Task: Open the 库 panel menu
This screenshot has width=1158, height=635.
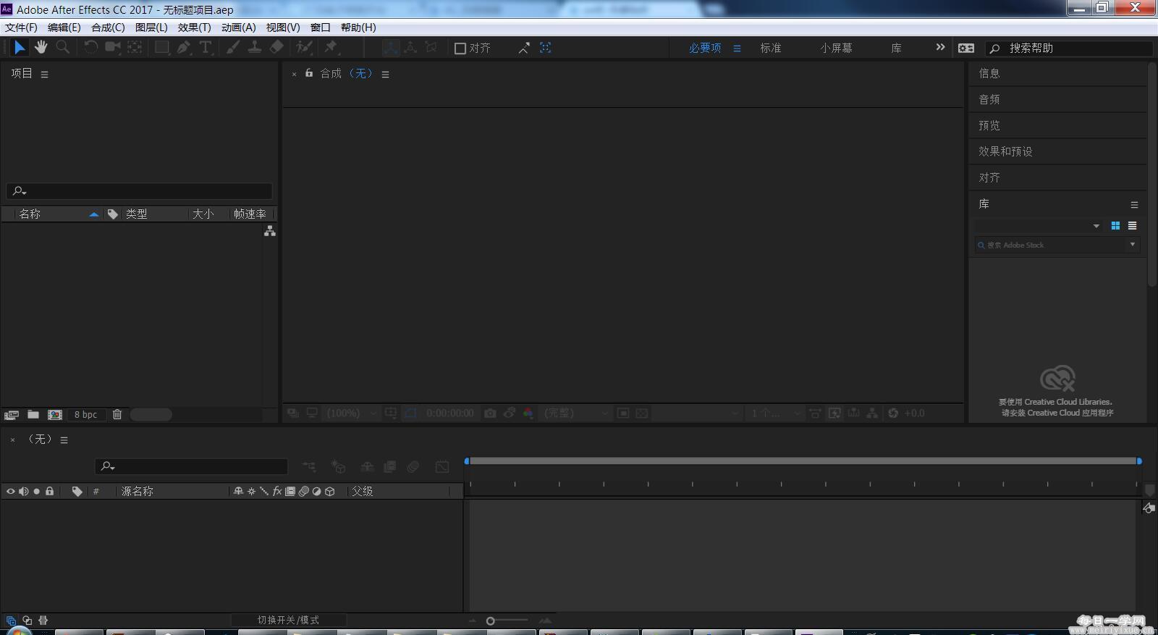Action: tap(1134, 205)
